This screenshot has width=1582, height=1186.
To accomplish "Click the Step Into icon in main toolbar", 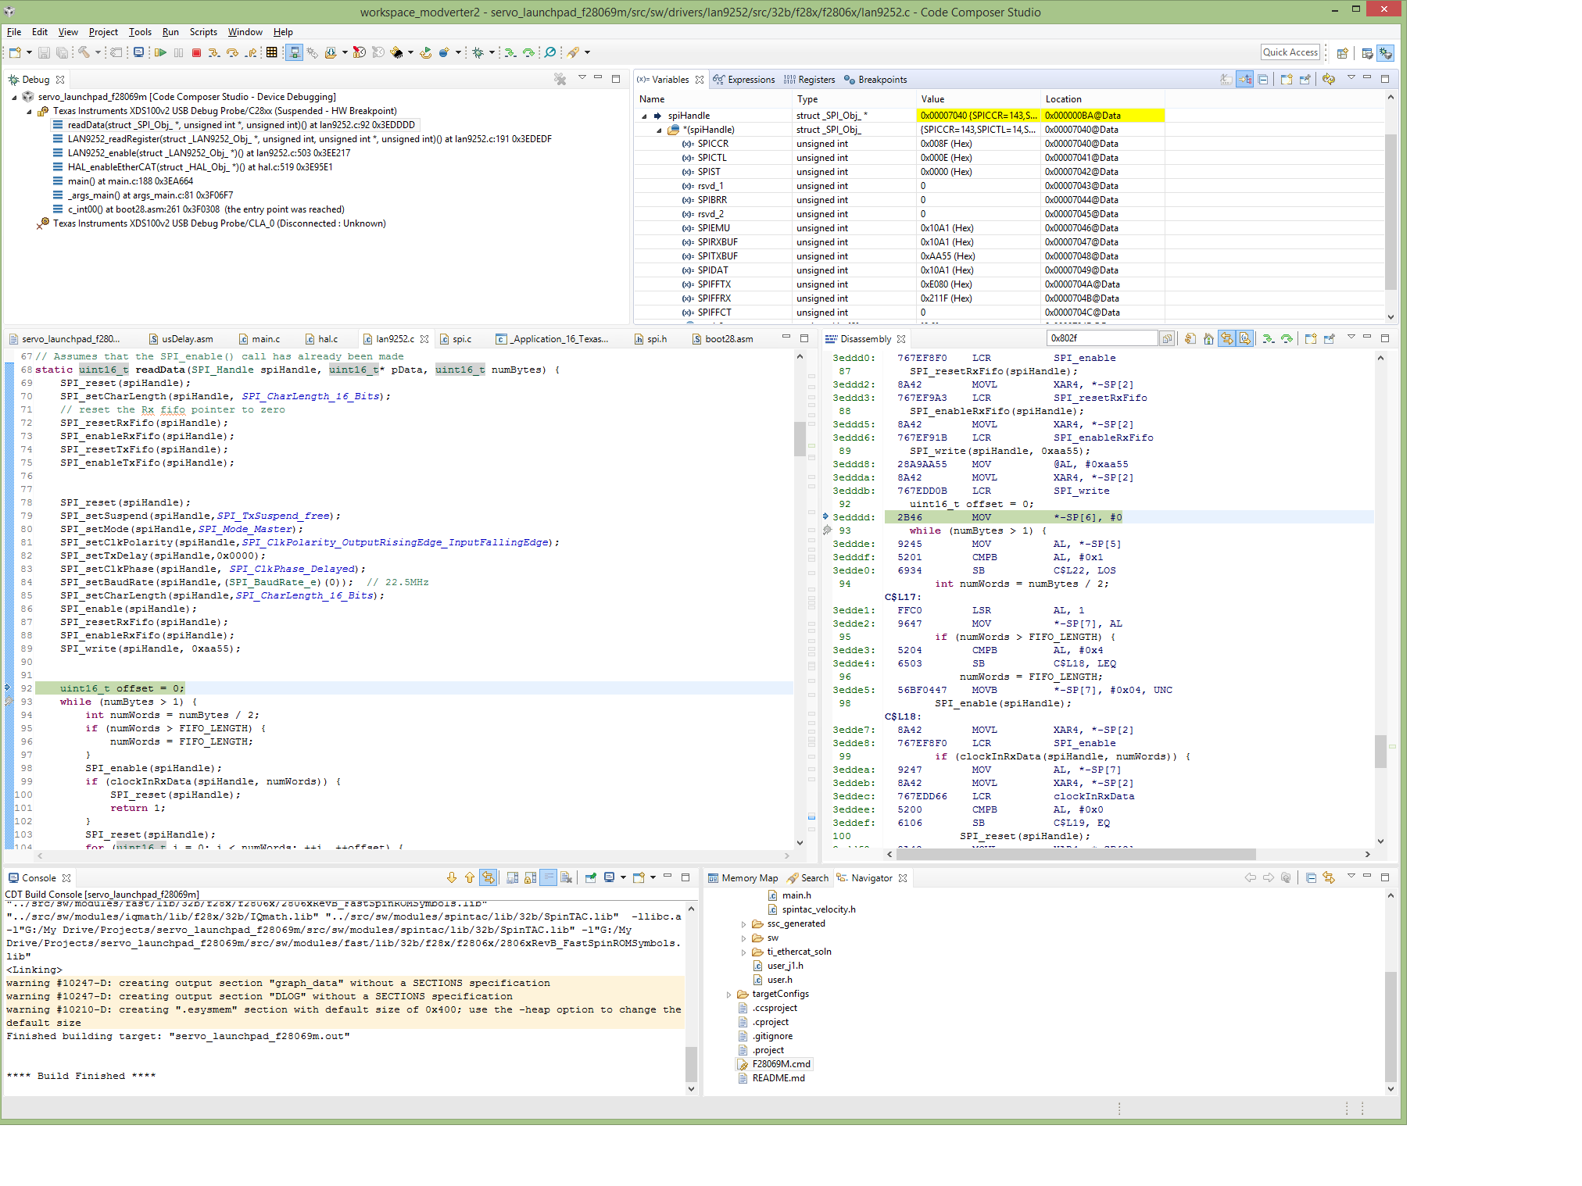I will (213, 52).
